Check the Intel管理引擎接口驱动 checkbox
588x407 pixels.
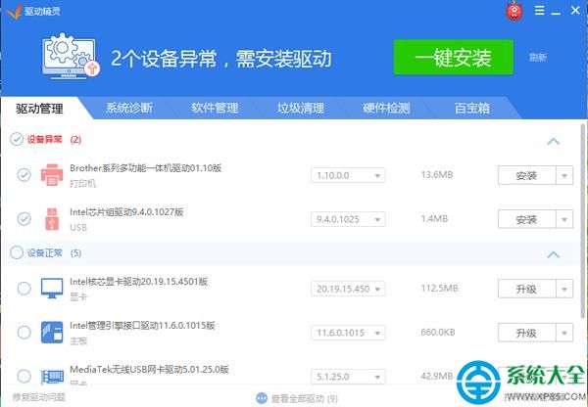tap(24, 332)
